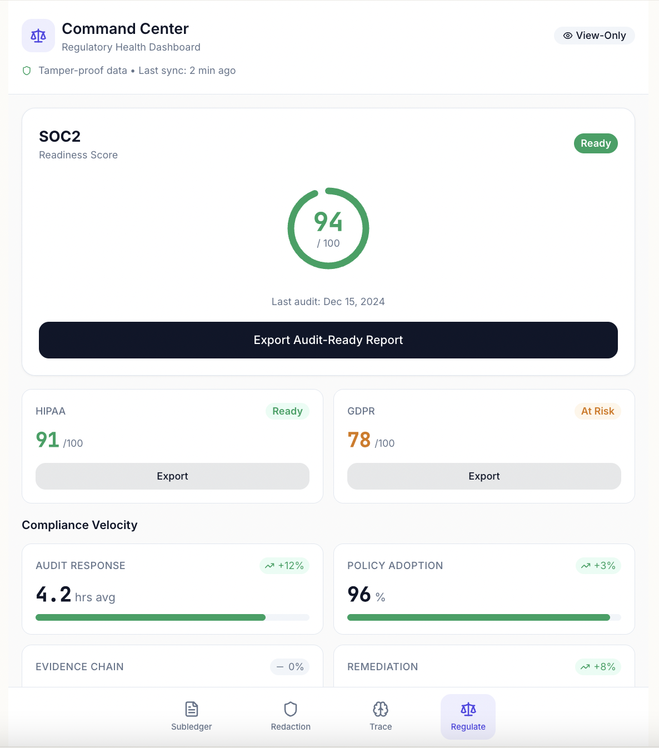Click the GDPR At Risk badge

point(597,411)
